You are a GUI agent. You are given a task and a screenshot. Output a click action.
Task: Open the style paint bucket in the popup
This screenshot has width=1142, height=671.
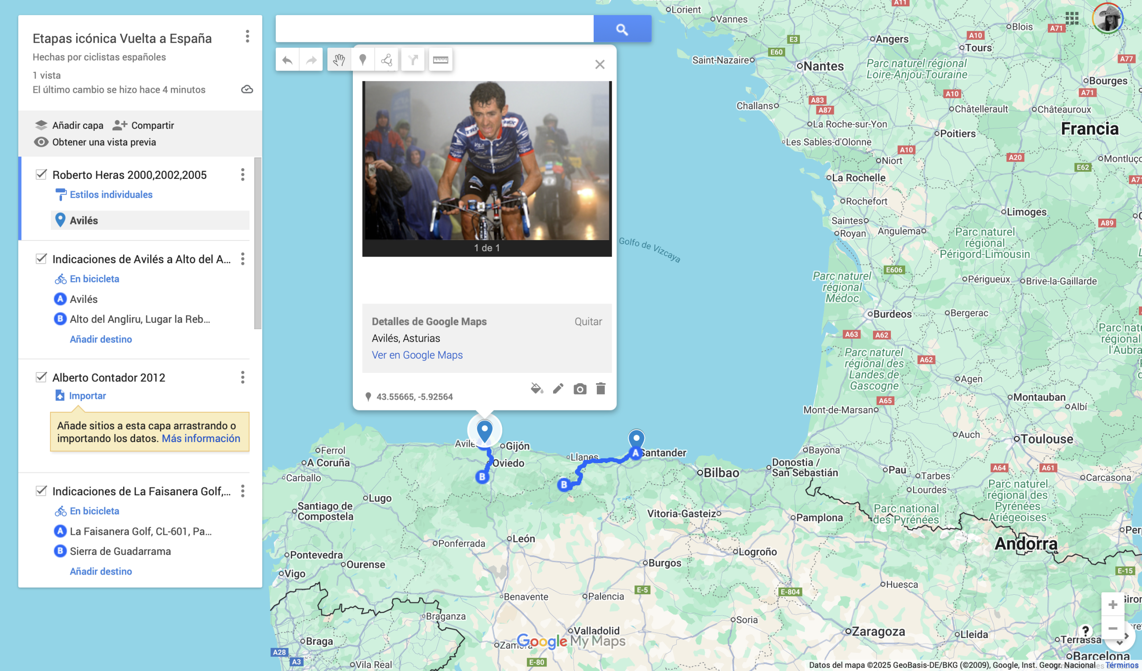(537, 389)
